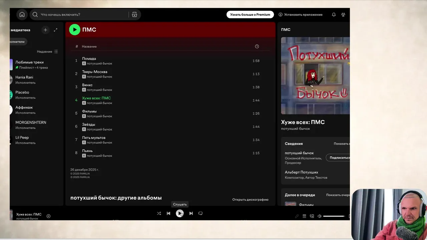The image size is (427, 240).
Task: Expand the library with the arrows icon
Action: tap(55, 30)
